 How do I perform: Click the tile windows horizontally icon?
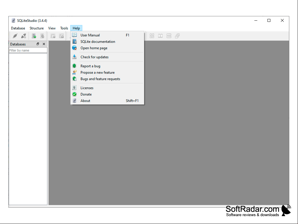(x=160, y=36)
